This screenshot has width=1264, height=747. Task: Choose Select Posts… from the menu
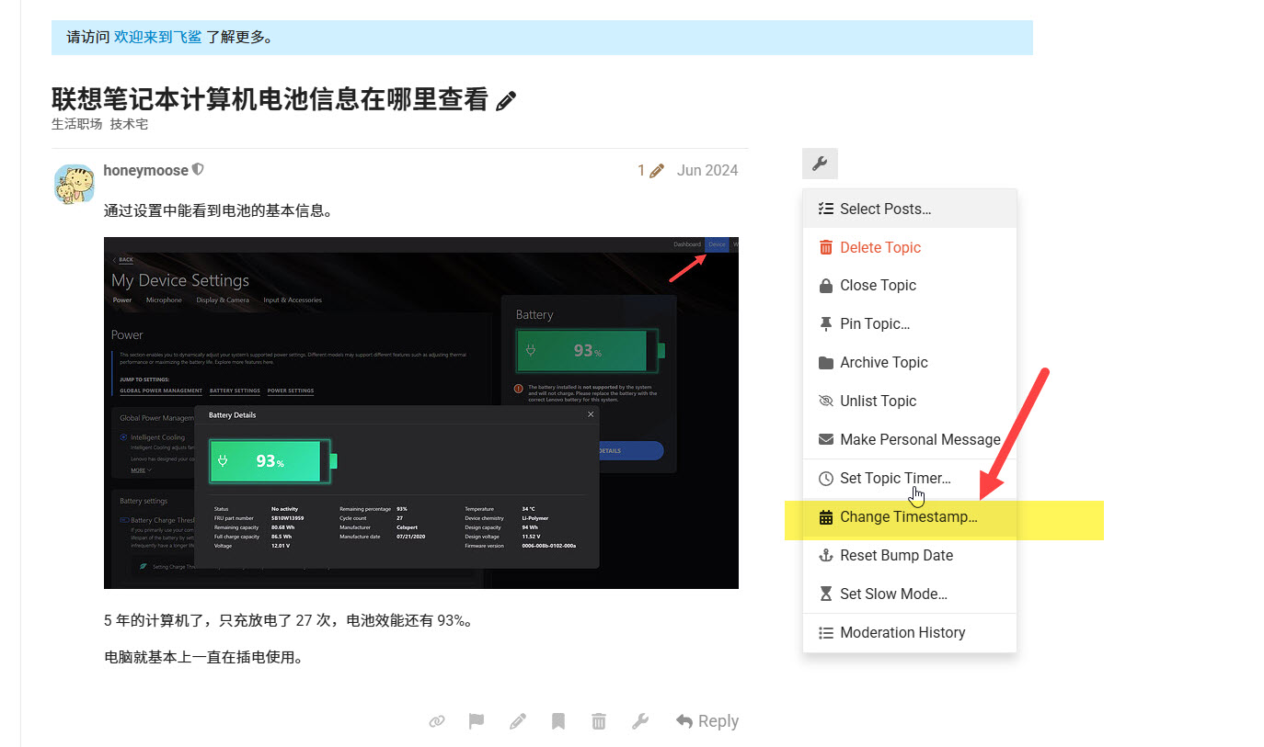pos(910,209)
